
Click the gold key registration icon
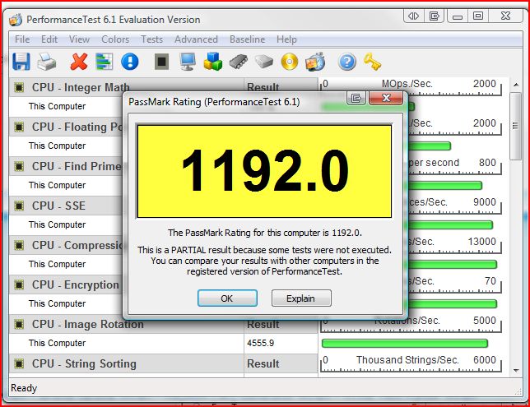pyautogui.click(x=372, y=62)
